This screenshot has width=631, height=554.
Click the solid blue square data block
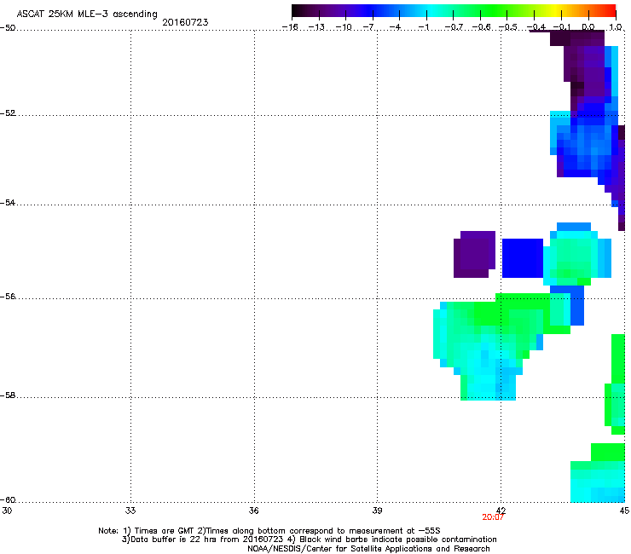[x=523, y=258]
